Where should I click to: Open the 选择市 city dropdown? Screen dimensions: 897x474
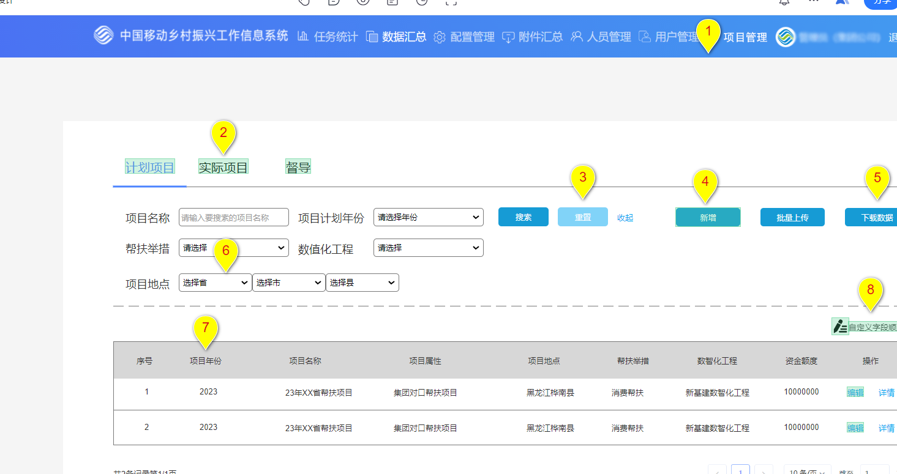tap(288, 283)
